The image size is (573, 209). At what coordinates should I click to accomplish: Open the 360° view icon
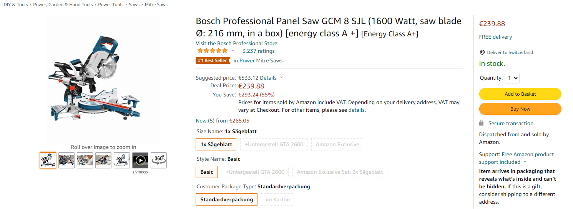tap(159, 160)
